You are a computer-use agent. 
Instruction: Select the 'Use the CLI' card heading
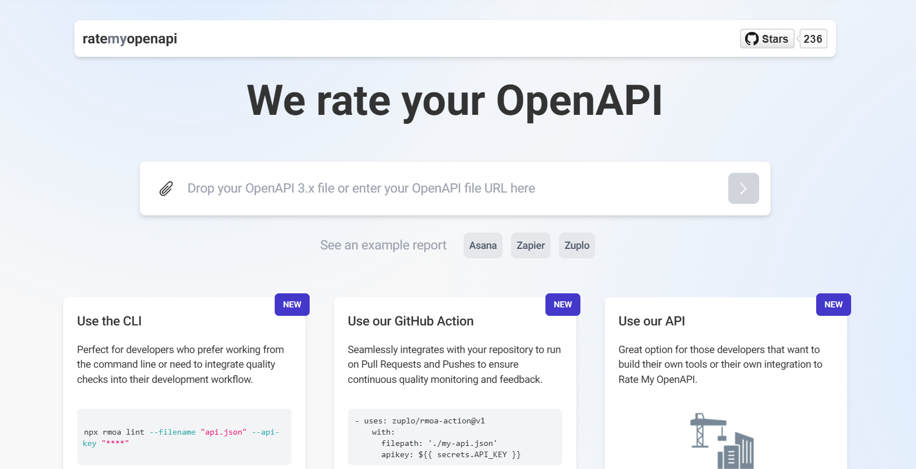(x=109, y=321)
